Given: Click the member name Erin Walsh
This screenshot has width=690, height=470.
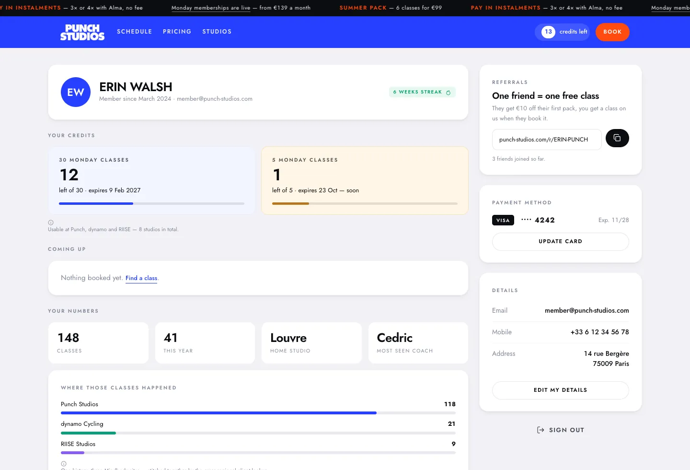Looking at the screenshot, I should click(136, 87).
